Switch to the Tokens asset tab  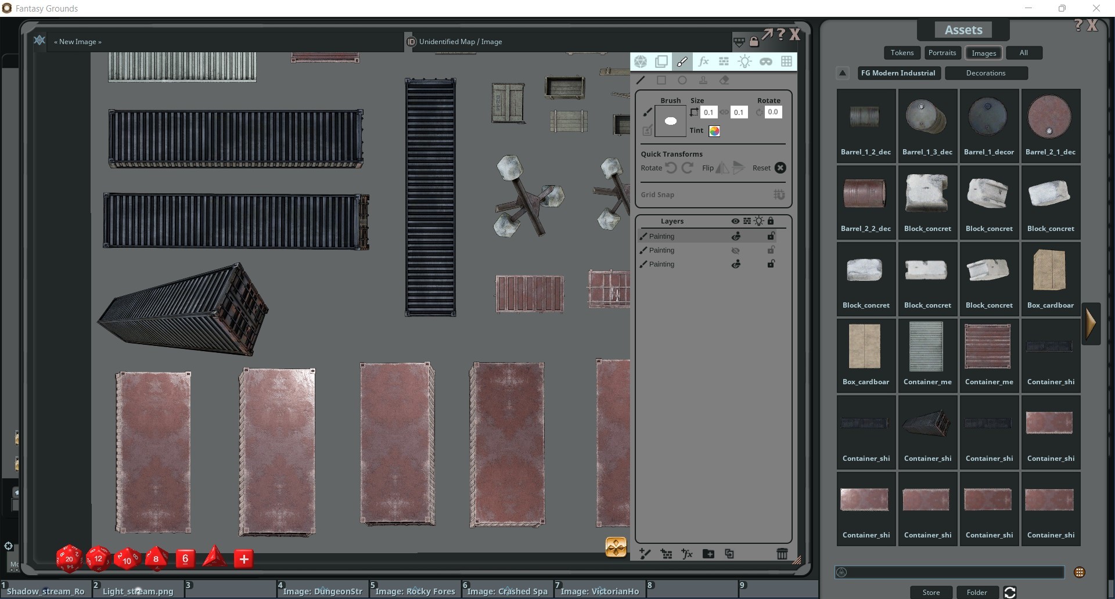pyautogui.click(x=902, y=53)
